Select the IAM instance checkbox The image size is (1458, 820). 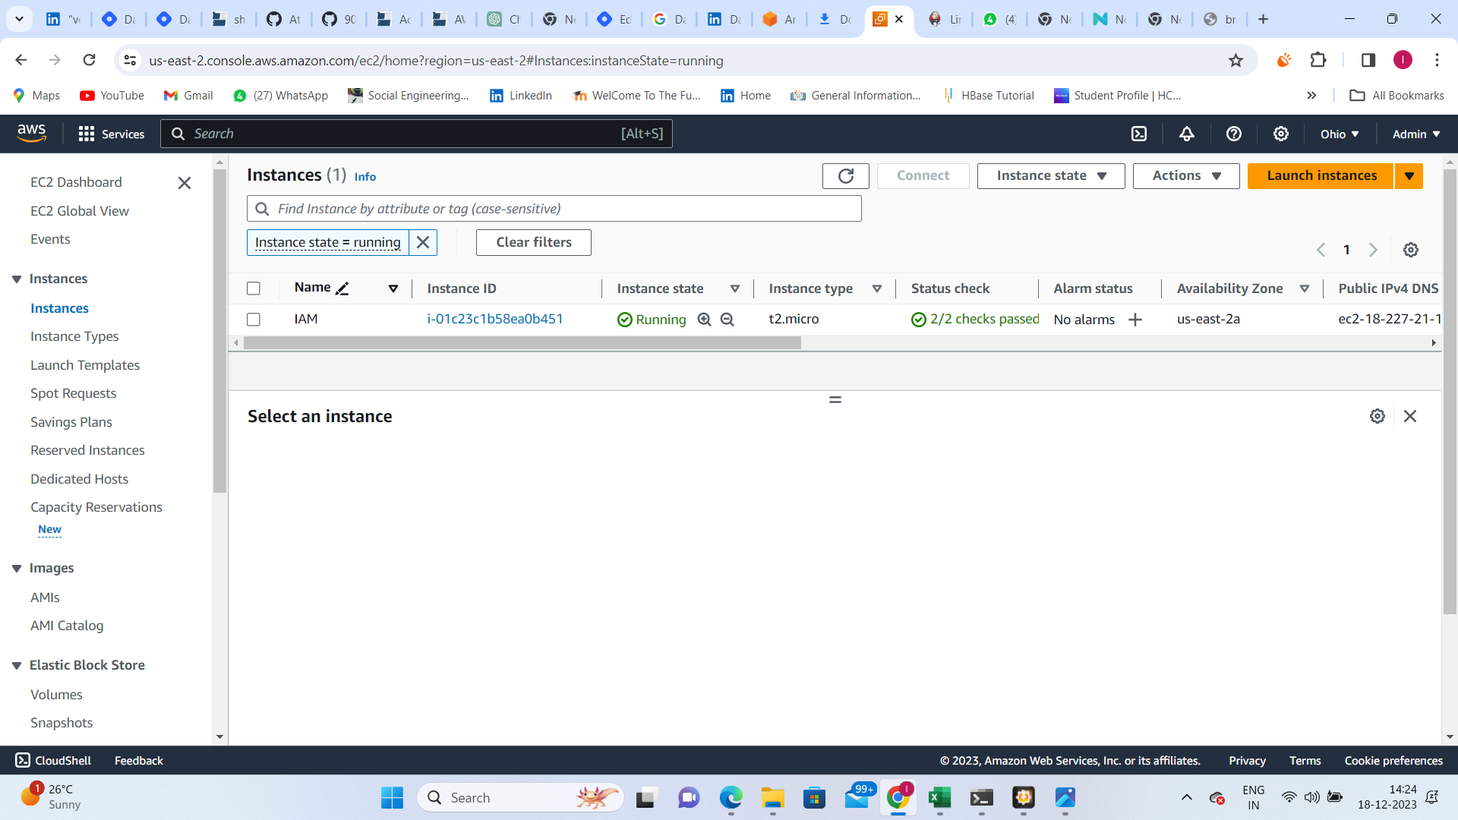click(254, 320)
